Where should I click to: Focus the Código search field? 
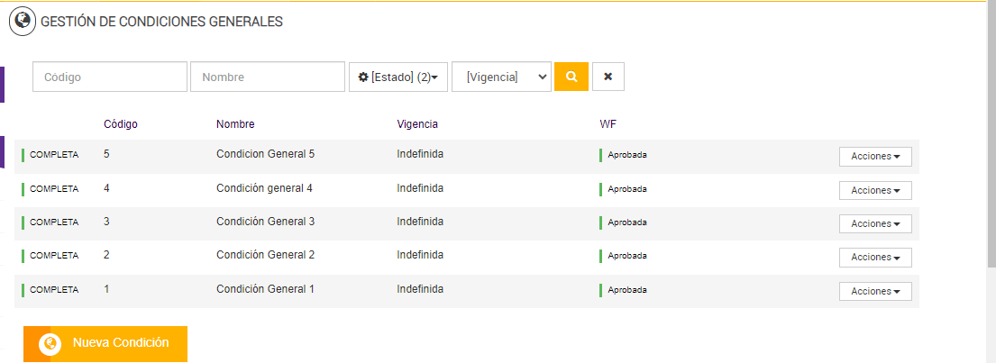(110, 77)
